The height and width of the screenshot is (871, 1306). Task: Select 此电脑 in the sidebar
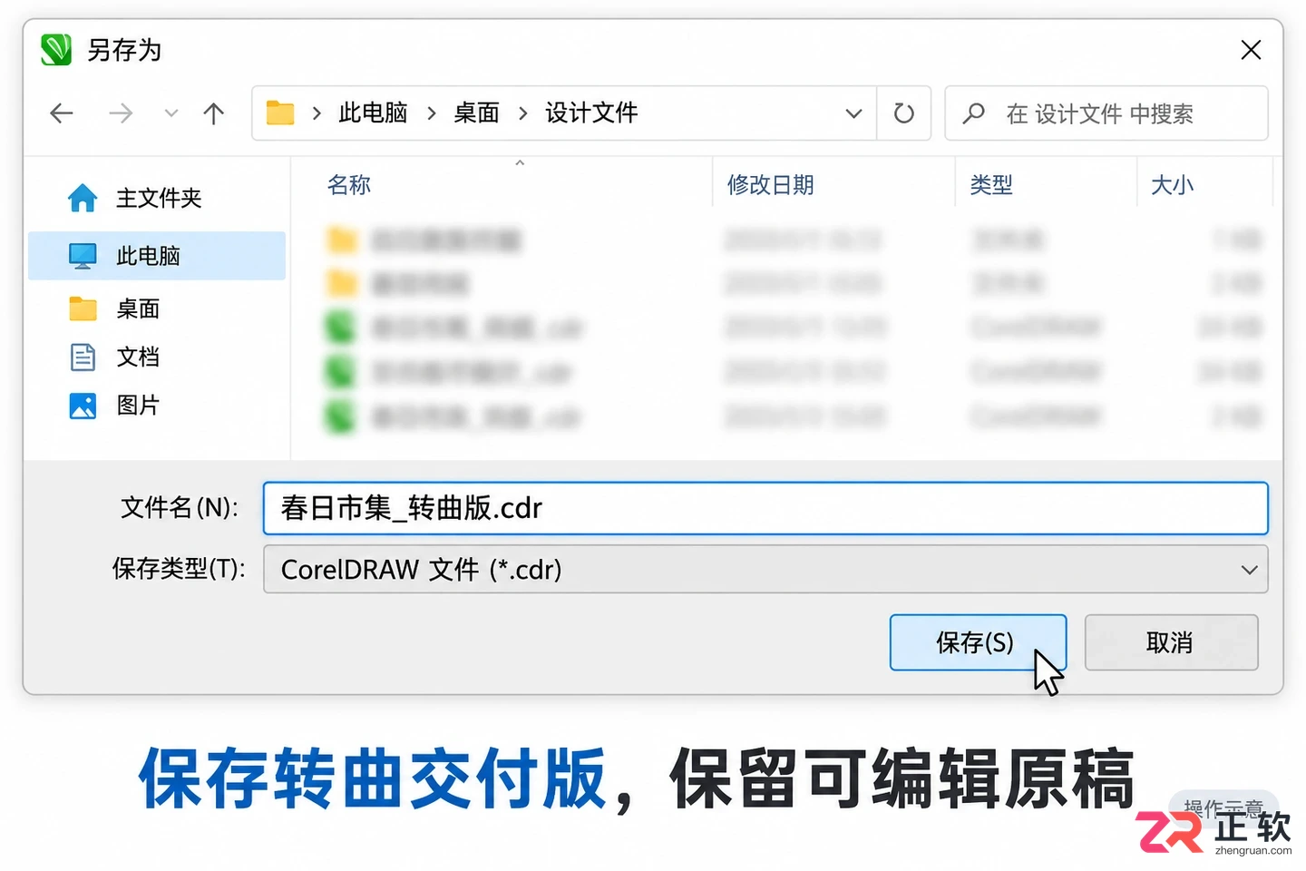point(157,256)
